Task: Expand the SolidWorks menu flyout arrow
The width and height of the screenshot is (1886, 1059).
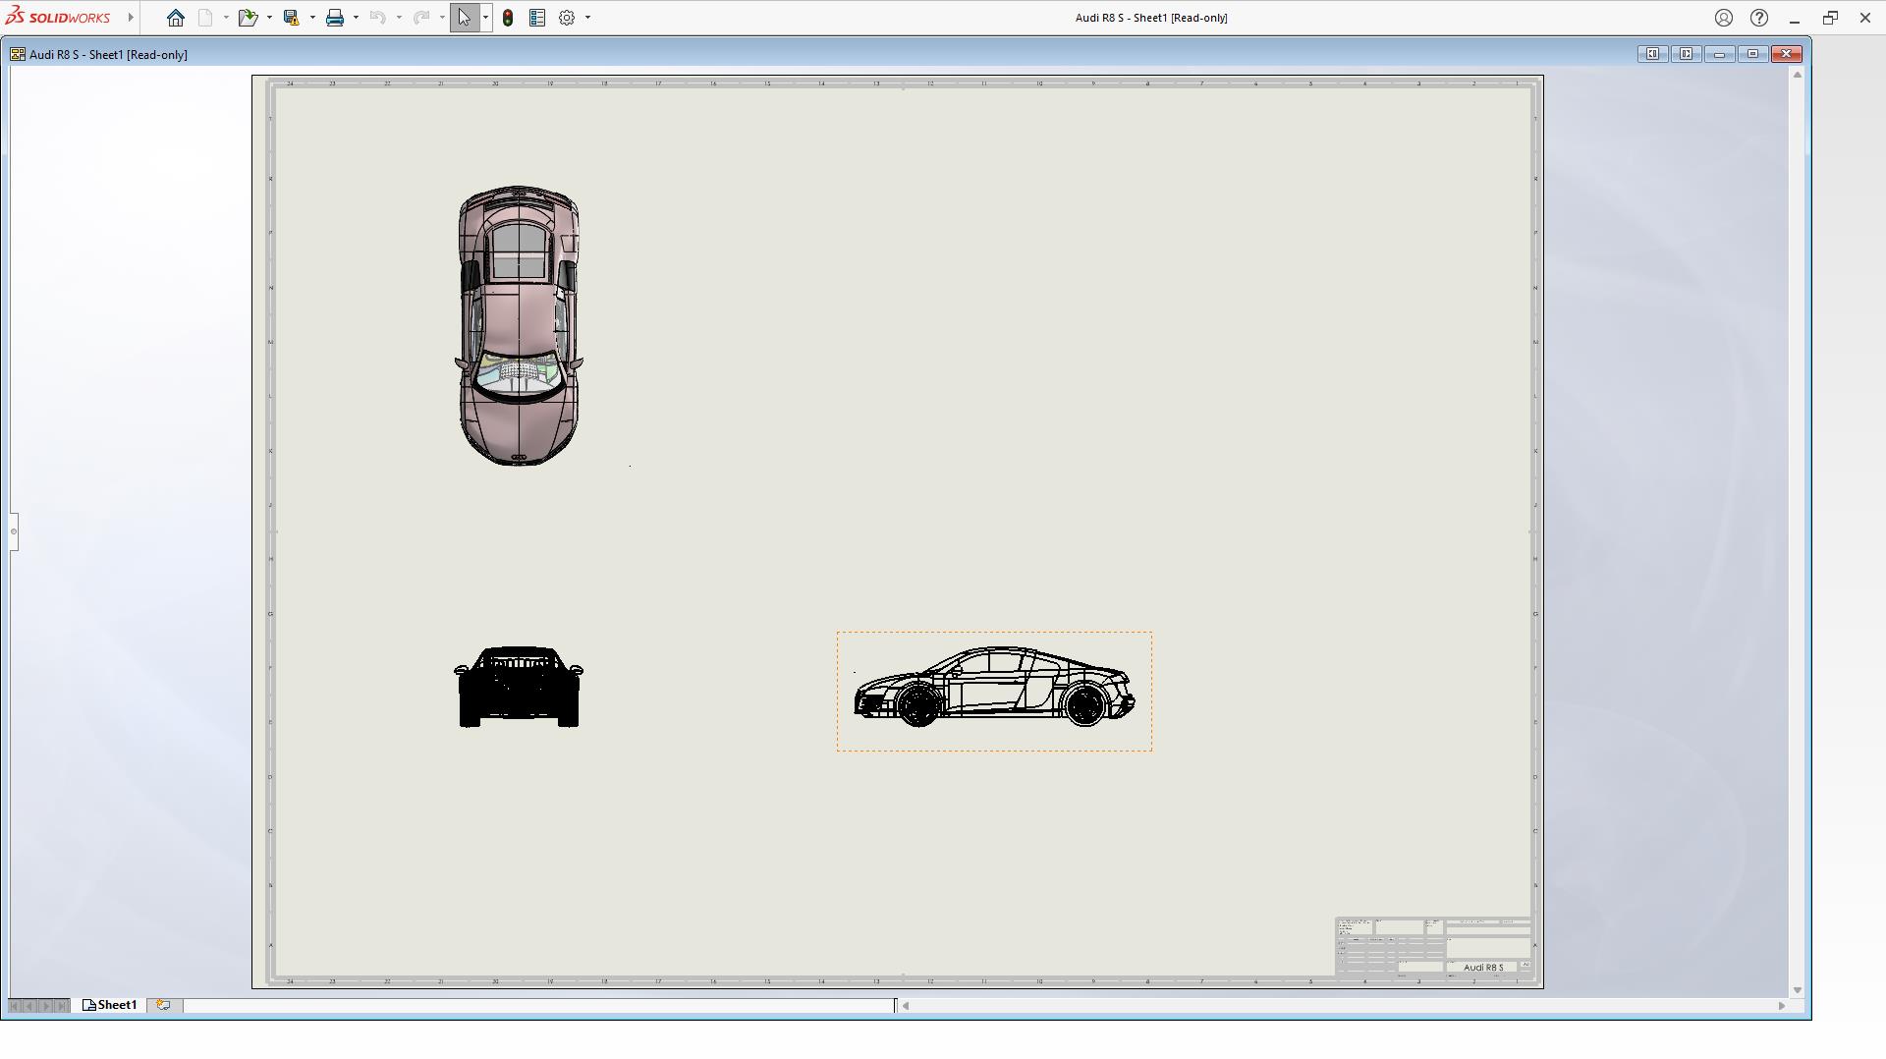Action: 131,18
